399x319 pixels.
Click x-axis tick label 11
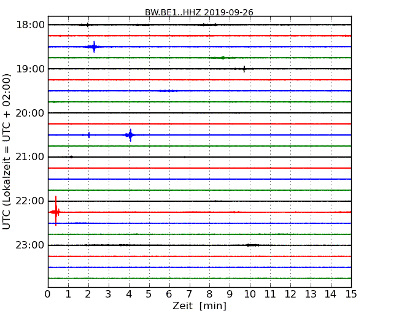[x=270, y=294]
